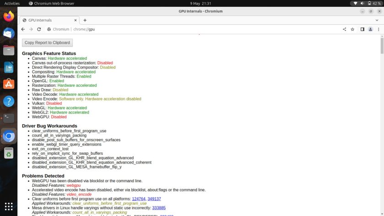384x216 pixels.
Task: Expand the tab search chevron
Action: pos(377,20)
